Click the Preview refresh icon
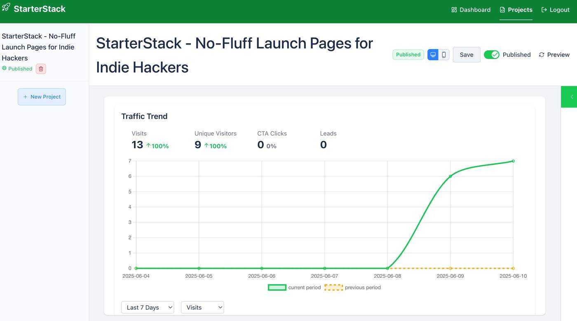The width and height of the screenshot is (577, 321). 542,55
